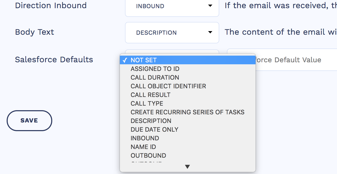Choose CALL RESULT from dropdown
The width and height of the screenshot is (337, 174).
click(x=150, y=95)
